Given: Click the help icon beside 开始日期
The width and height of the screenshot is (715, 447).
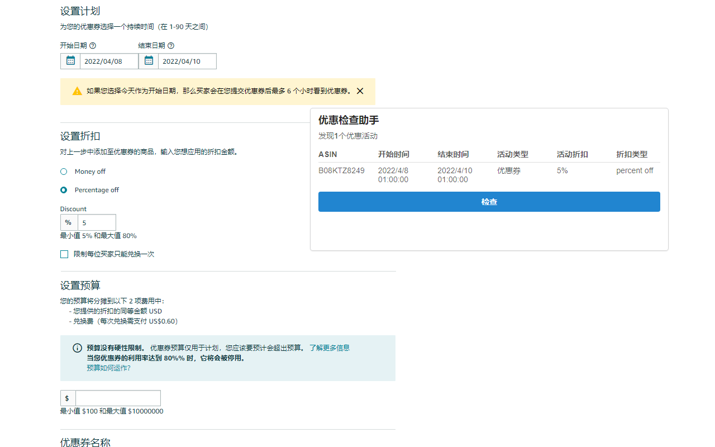Looking at the screenshot, I should 92,45.
